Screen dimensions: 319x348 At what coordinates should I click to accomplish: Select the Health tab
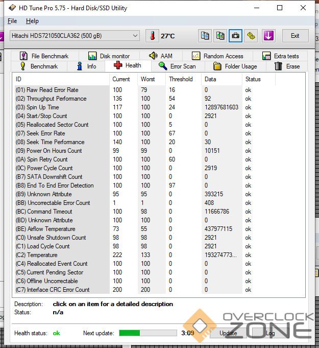[x=128, y=65]
